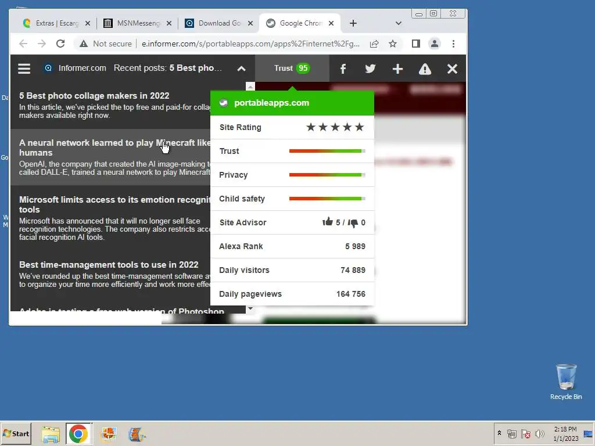Screen dimensions: 595x446
Task: Click the Informer.com logo link
Action: (75, 69)
